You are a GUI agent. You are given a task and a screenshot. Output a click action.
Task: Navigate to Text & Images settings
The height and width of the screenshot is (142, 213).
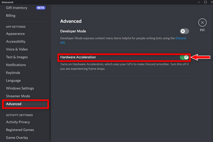coord(17,57)
